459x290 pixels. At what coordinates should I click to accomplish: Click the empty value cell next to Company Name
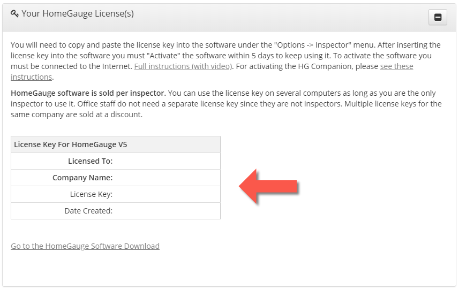[x=166, y=178]
